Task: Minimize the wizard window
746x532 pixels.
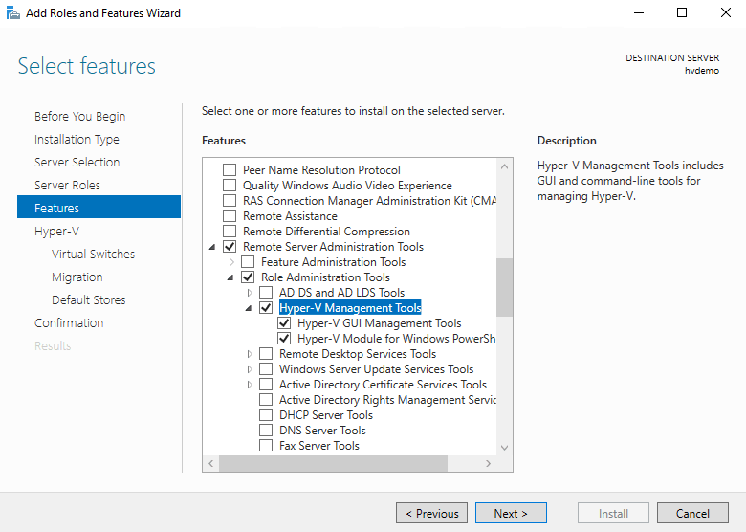Action: pos(639,12)
